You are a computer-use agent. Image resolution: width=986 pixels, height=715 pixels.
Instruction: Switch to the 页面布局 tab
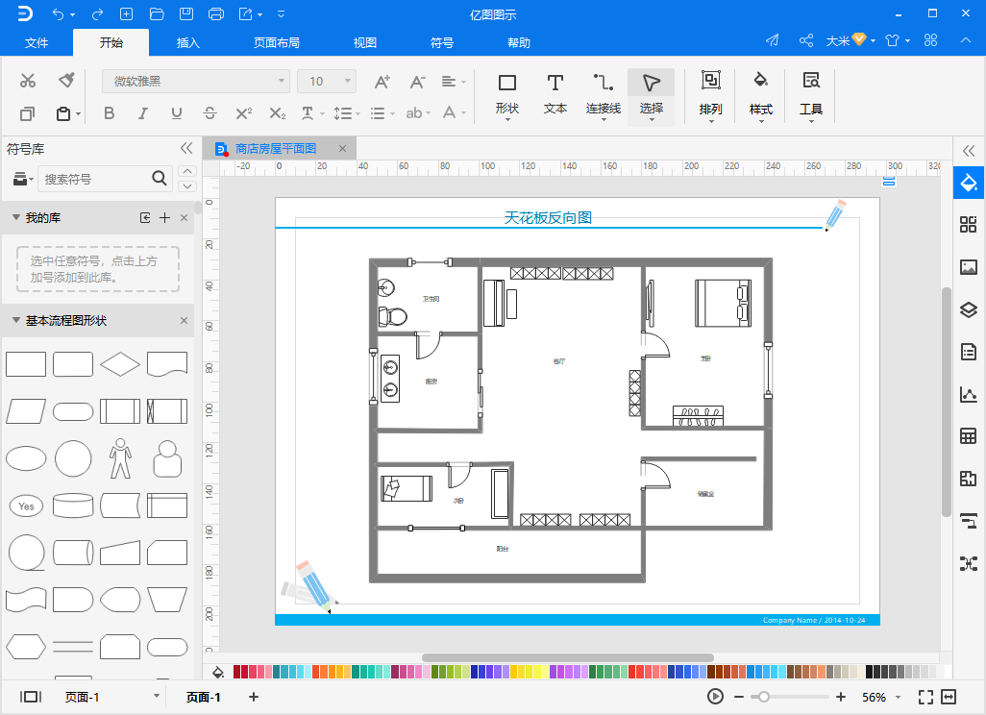(x=277, y=42)
